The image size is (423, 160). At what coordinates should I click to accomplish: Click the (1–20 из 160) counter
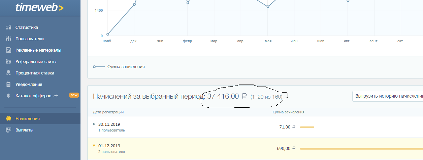pos(266,97)
